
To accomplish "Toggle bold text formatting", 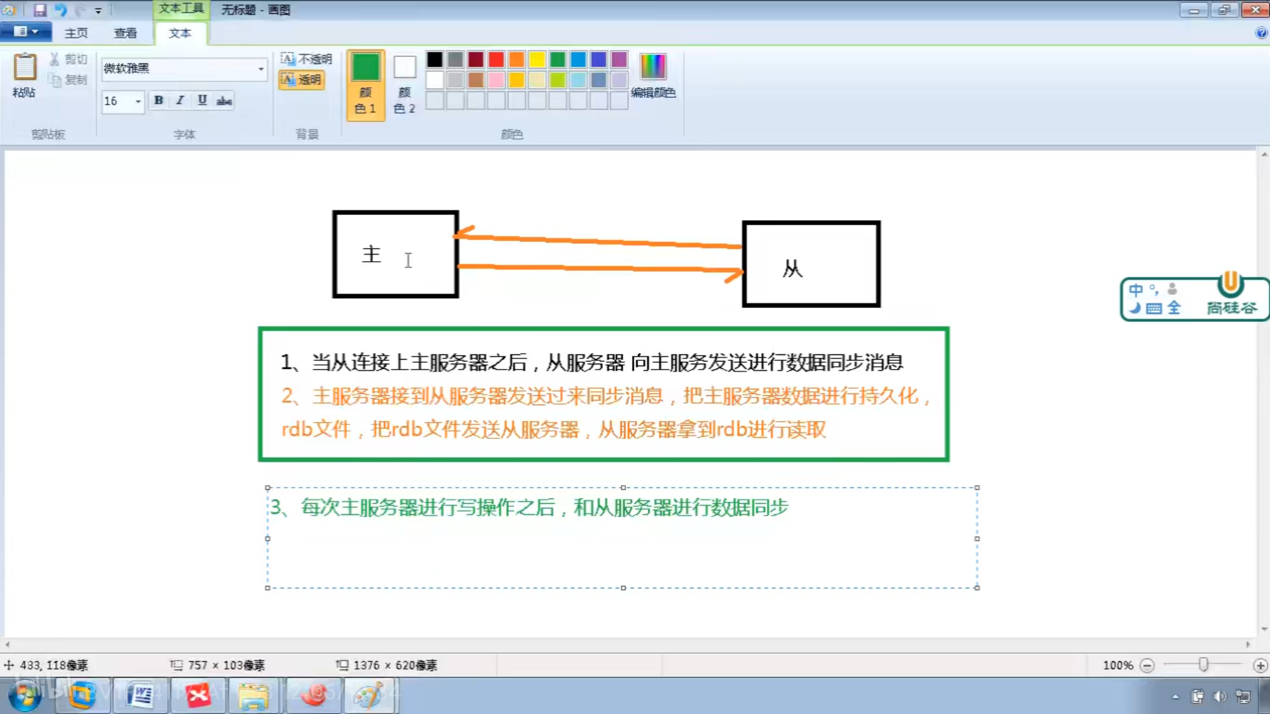I will tap(159, 100).
